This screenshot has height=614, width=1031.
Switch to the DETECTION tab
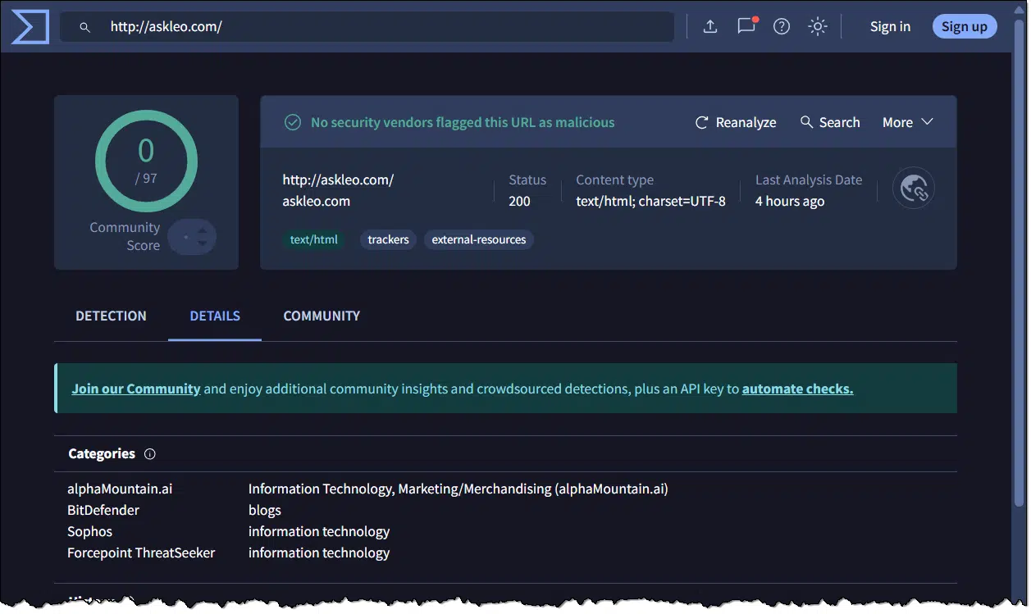111,316
